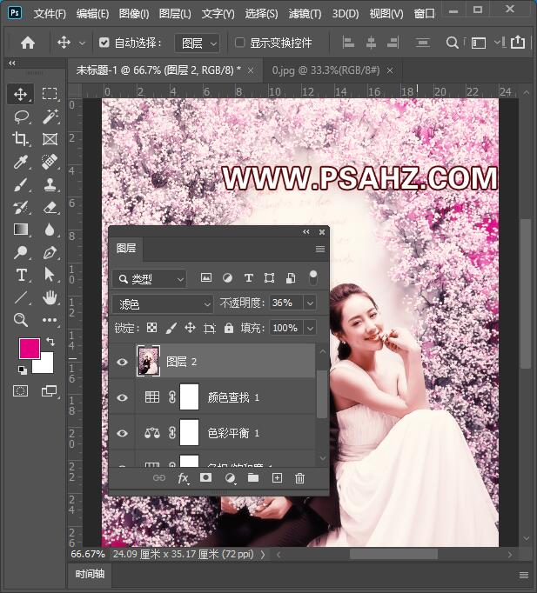The height and width of the screenshot is (593, 537).
Task: Expand the 不透明度 opacity slider arrow
Action: pyautogui.click(x=310, y=303)
